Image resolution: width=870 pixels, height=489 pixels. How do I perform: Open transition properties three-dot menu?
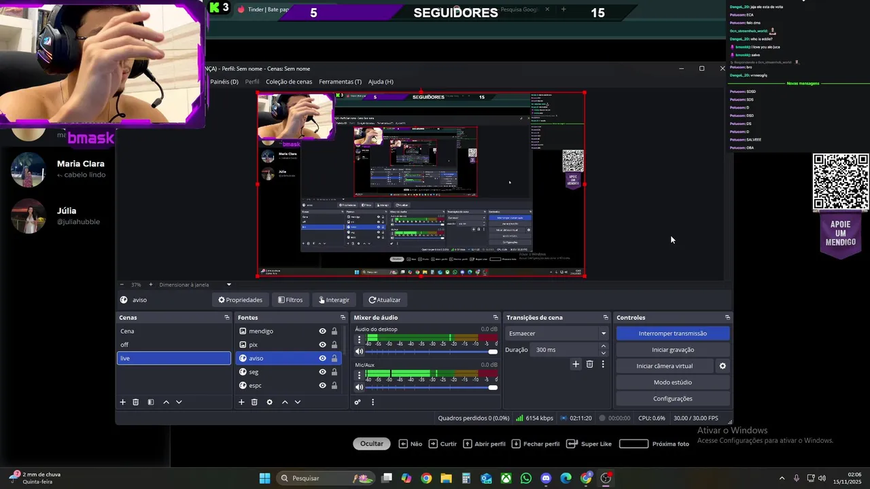602,365
